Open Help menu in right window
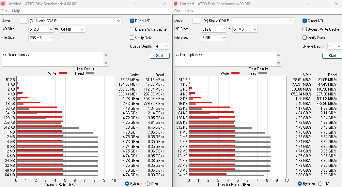This screenshot has height=187, width=342. click(189, 11)
